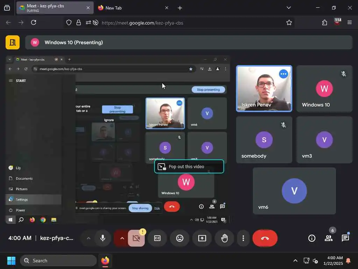Show hidden system tray icons chevron
Viewport: 358px width, 269px height.
click(x=295, y=261)
